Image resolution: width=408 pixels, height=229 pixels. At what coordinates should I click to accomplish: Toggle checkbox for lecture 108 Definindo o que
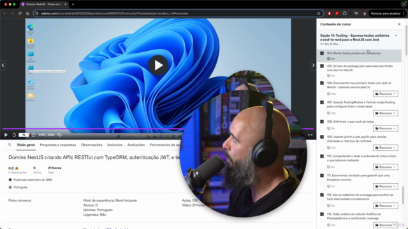click(322, 121)
